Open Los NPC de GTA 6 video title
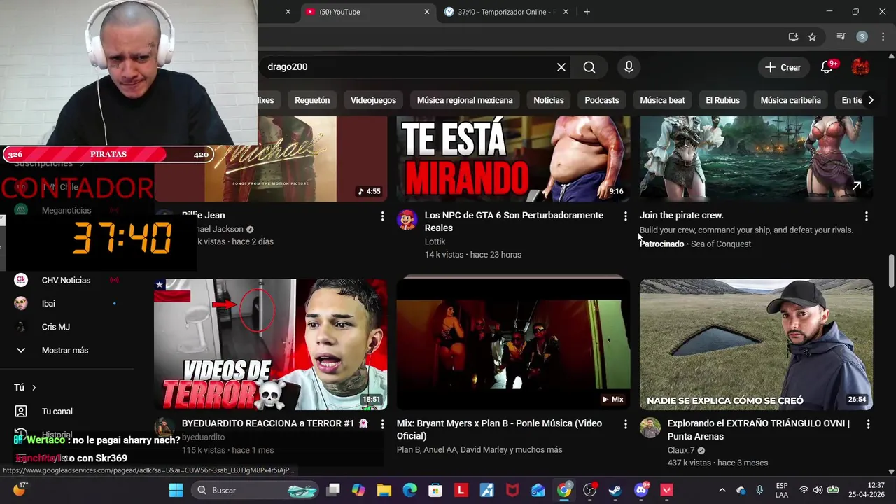The width and height of the screenshot is (896, 504). [x=514, y=221]
